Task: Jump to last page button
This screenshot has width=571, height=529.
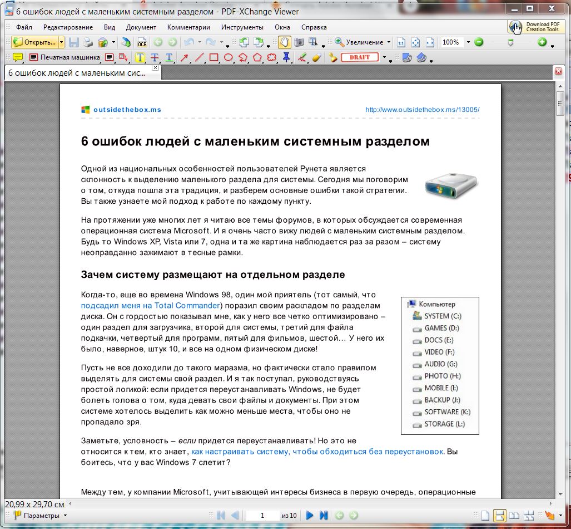Action: (324, 516)
